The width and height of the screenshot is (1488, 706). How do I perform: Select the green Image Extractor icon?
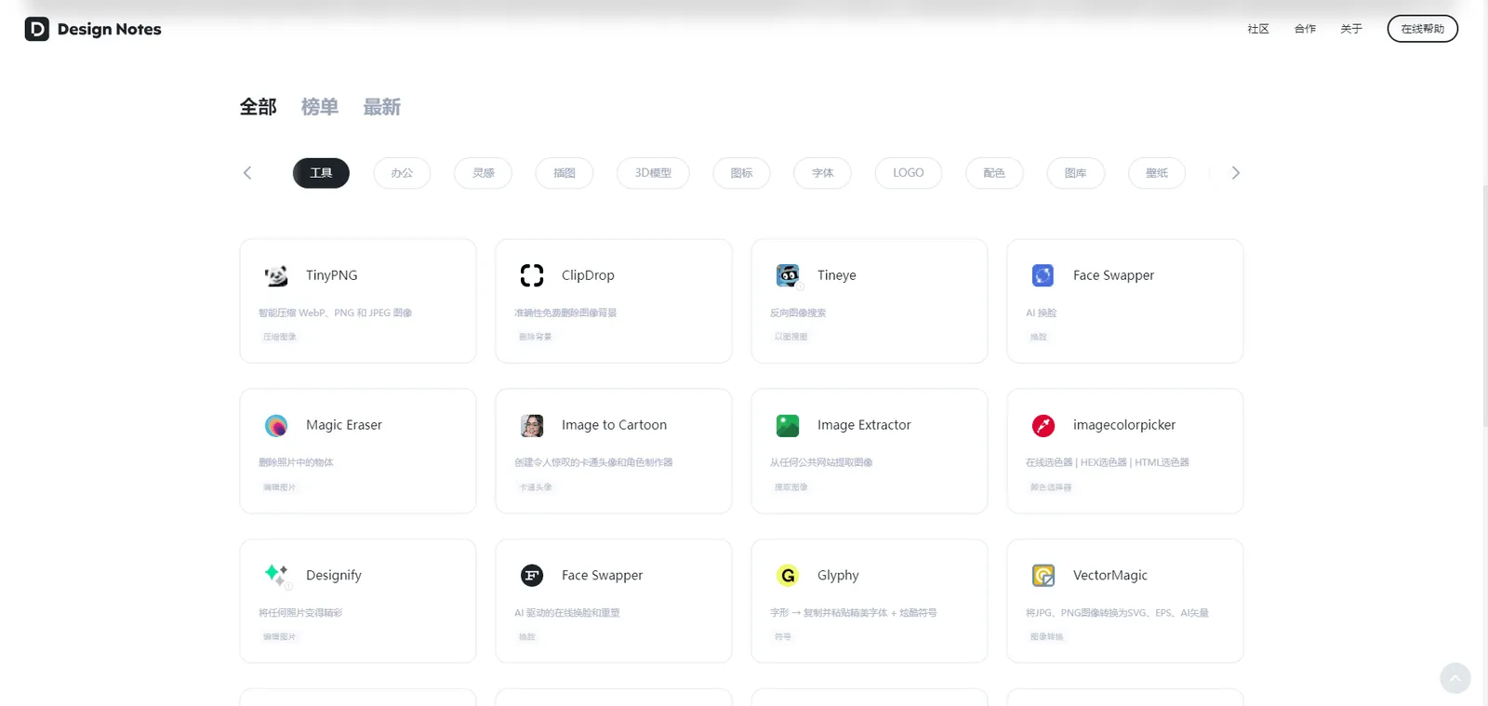pos(788,425)
